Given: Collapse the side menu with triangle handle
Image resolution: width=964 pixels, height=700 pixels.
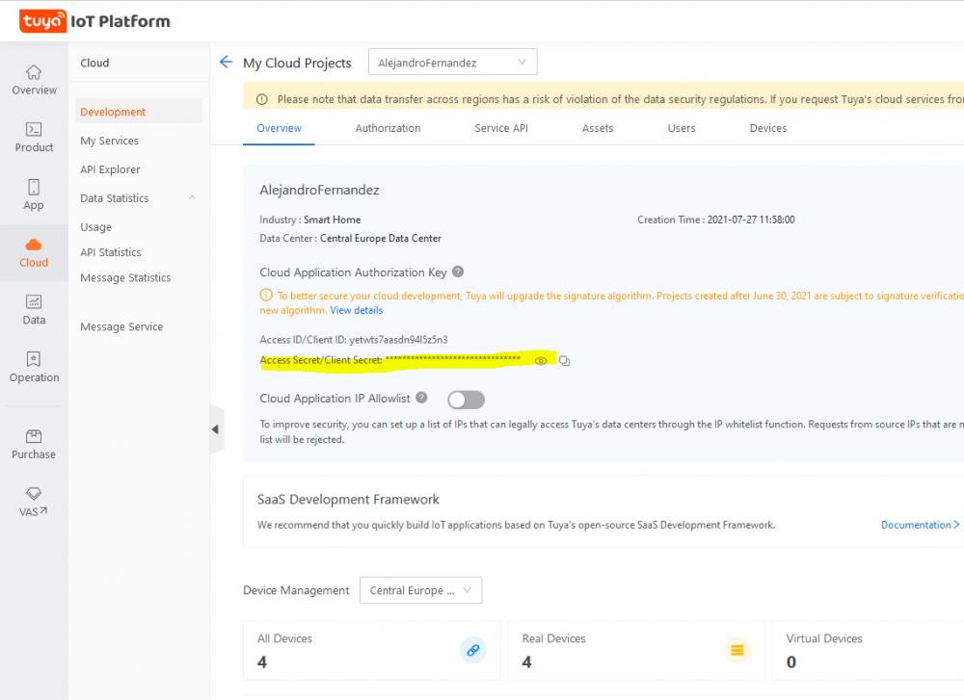Looking at the screenshot, I should tap(215, 429).
